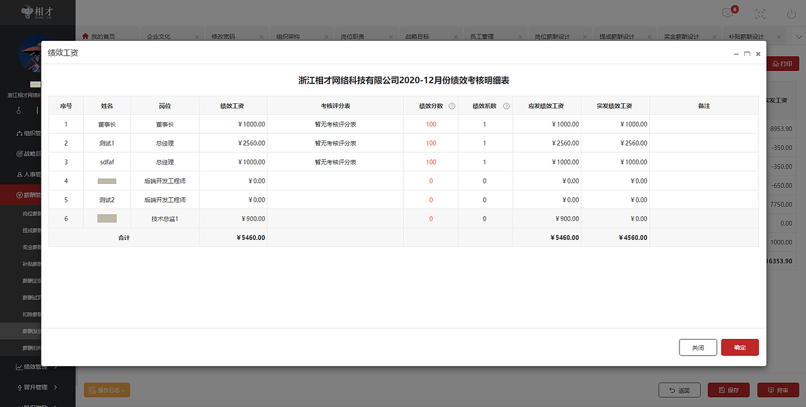Viewport: 806px width, 407px height.
Task: Click 关闭 to dismiss the performance salary dialog
Action: pyautogui.click(x=698, y=347)
